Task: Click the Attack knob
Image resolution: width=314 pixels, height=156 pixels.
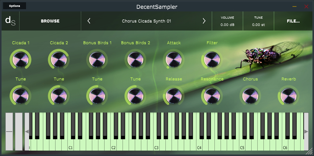Action: point(173,59)
